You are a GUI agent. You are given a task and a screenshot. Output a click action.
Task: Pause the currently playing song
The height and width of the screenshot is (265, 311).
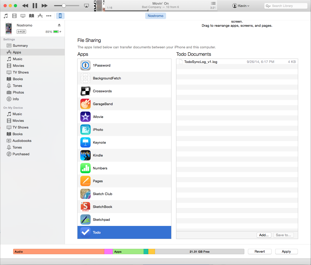coord(35,6)
